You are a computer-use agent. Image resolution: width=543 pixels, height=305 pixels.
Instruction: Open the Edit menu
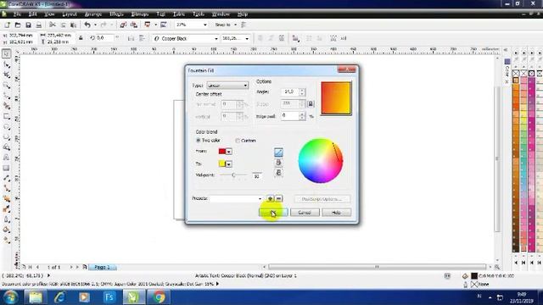[32, 14]
